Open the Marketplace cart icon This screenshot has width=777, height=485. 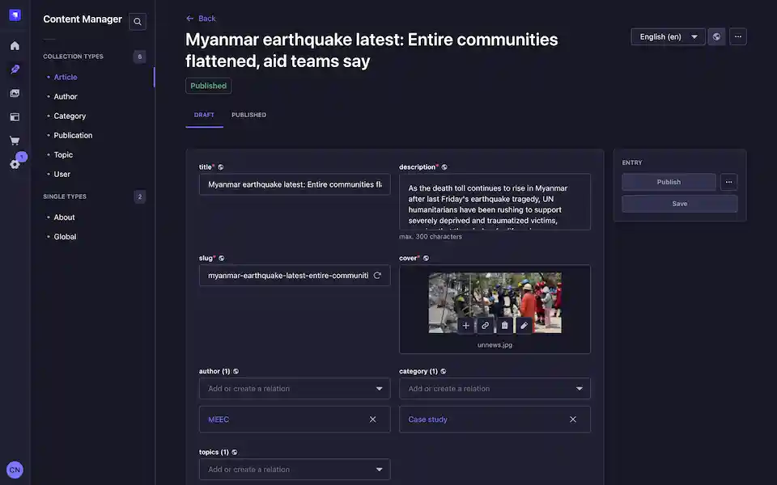(x=14, y=140)
